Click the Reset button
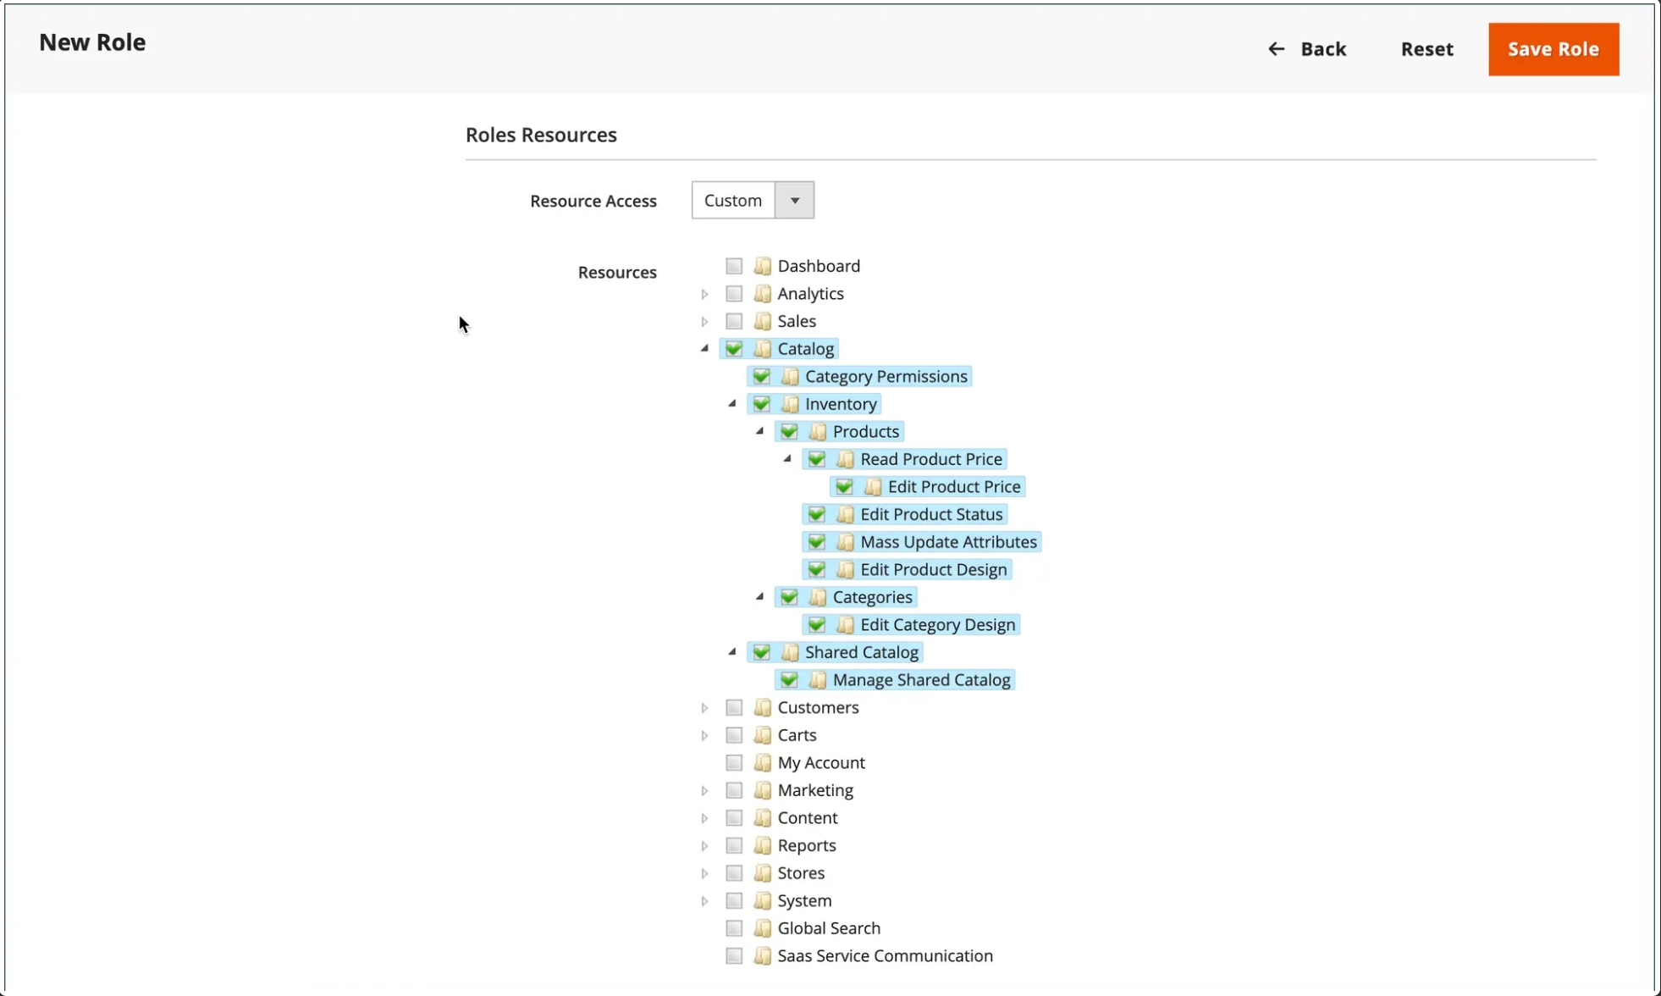Viewport: 1661px width, 996px height. click(1426, 49)
